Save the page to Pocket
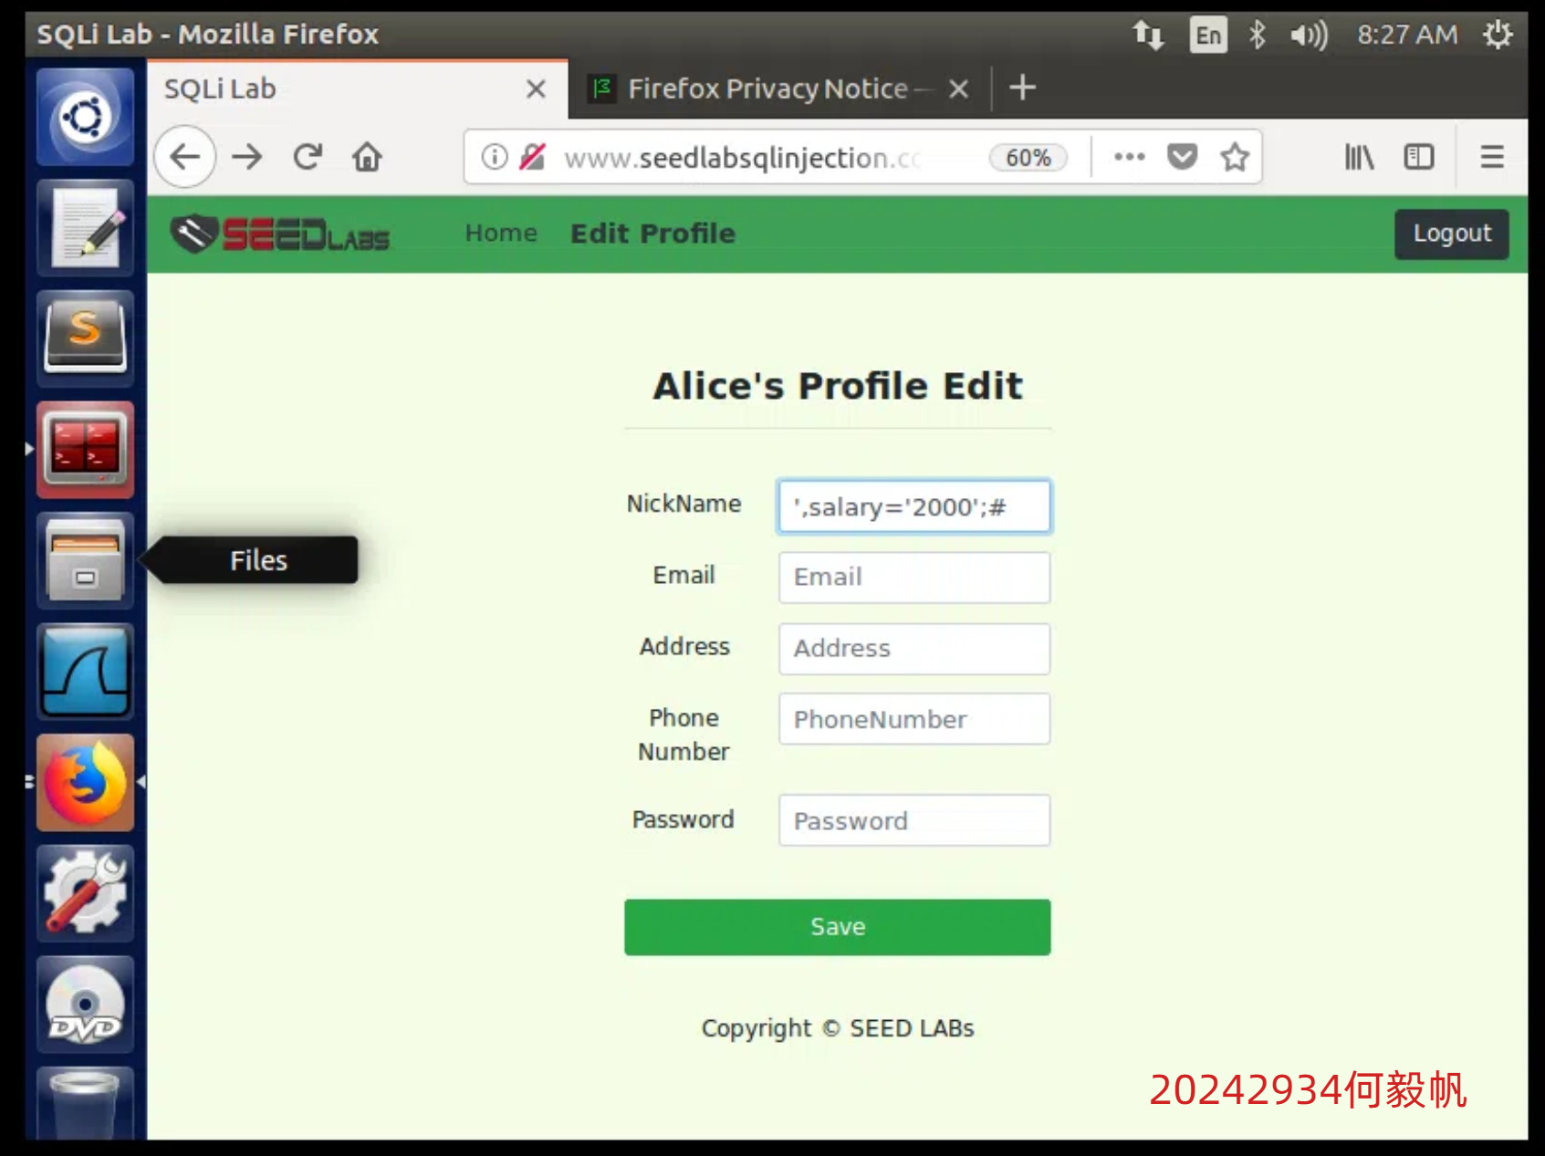 [x=1182, y=157]
